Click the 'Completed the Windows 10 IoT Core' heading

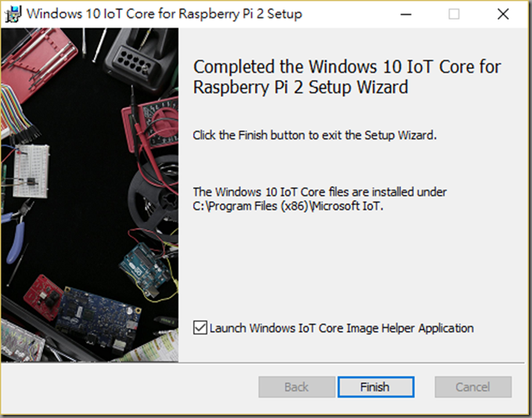pos(347,77)
